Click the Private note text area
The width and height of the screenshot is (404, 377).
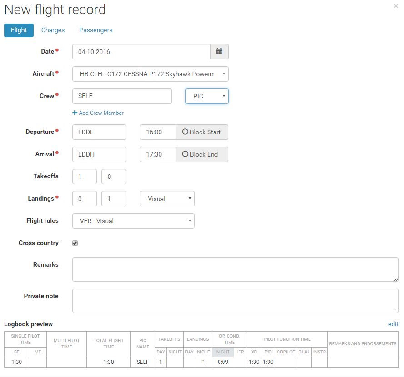point(235,301)
